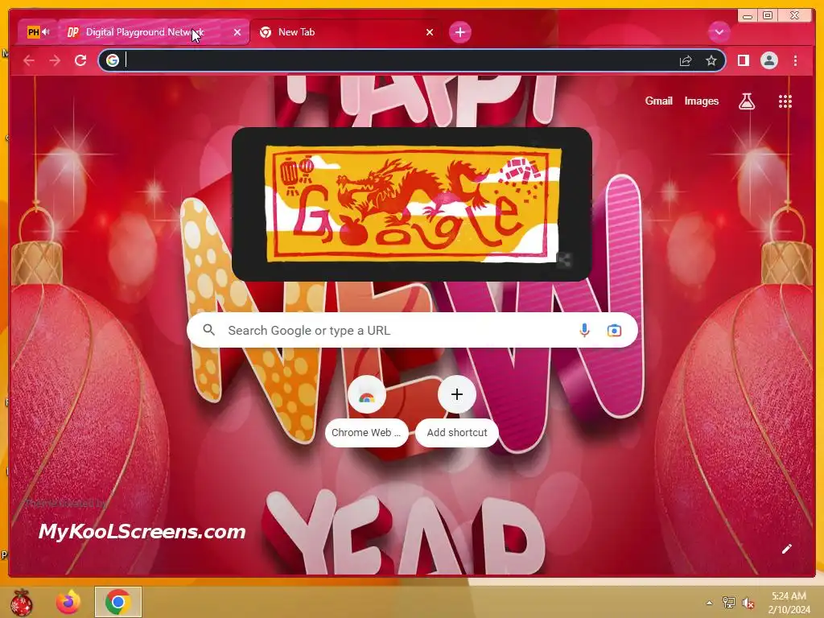Image resolution: width=824 pixels, height=618 pixels.
Task: Share this page icon
Action: 686,60
